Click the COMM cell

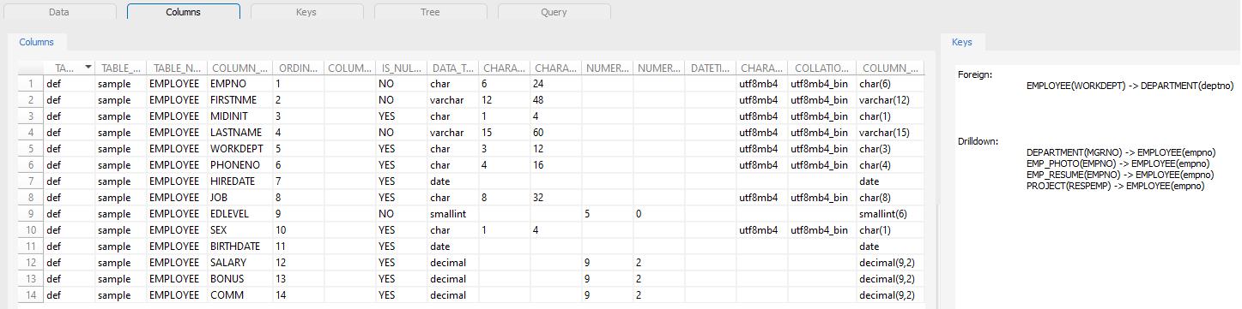239,295
